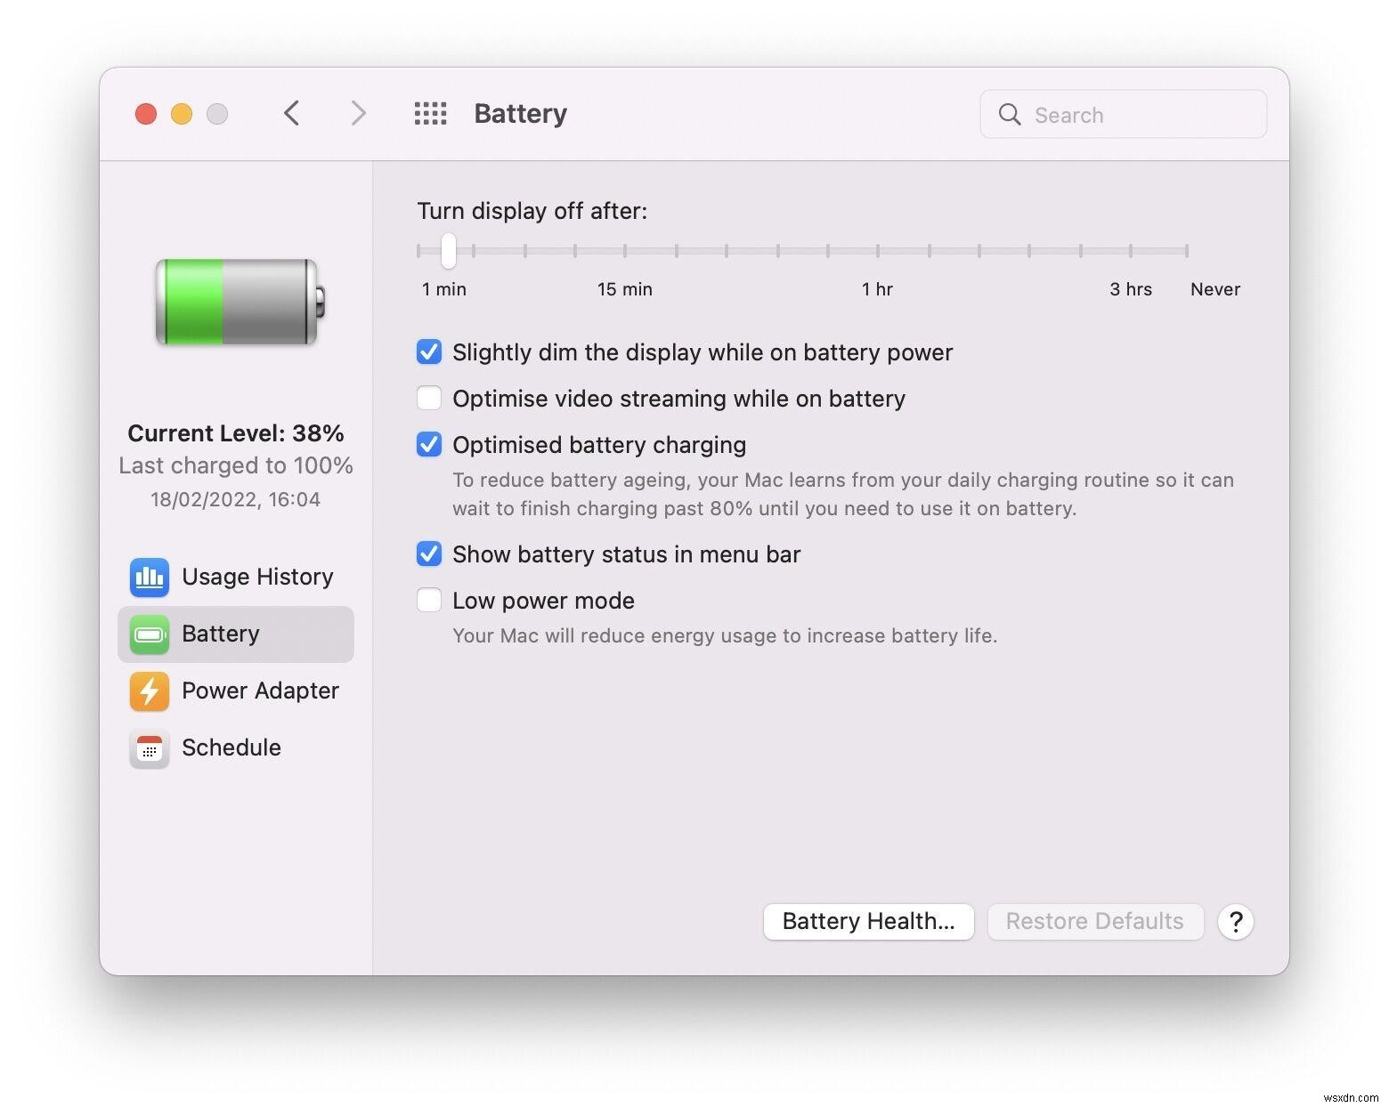Click the Restore Defaults button
Screen dimensions: 1389x1107
click(1094, 921)
